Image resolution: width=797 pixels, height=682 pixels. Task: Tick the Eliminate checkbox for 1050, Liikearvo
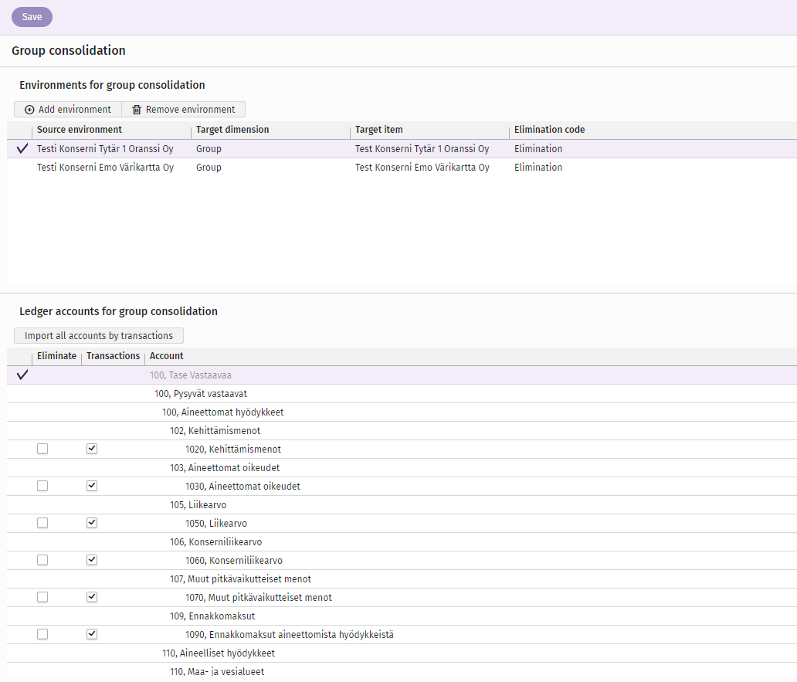pyautogui.click(x=42, y=523)
